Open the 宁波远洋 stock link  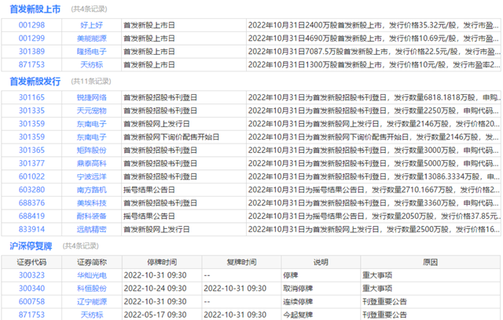coord(91,176)
